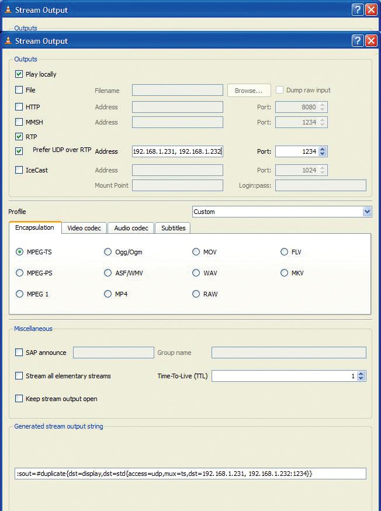The height and width of the screenshot is (511, 381).
Task: Enable the IceCast output checkbox
Action: (x=19, y=170)
